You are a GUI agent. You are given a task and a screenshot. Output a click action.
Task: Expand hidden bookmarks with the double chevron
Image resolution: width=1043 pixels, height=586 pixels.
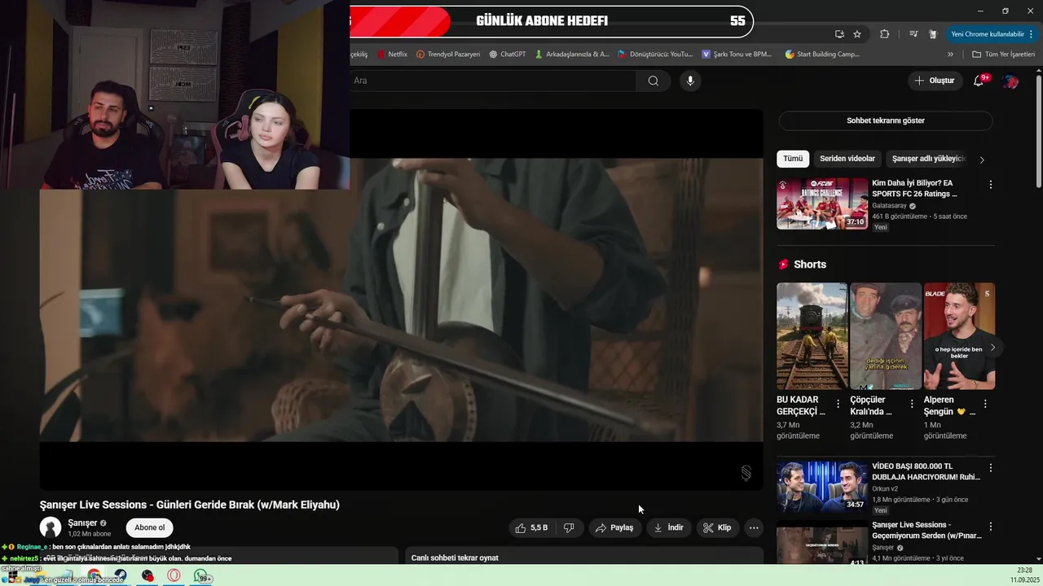(950, 55)
